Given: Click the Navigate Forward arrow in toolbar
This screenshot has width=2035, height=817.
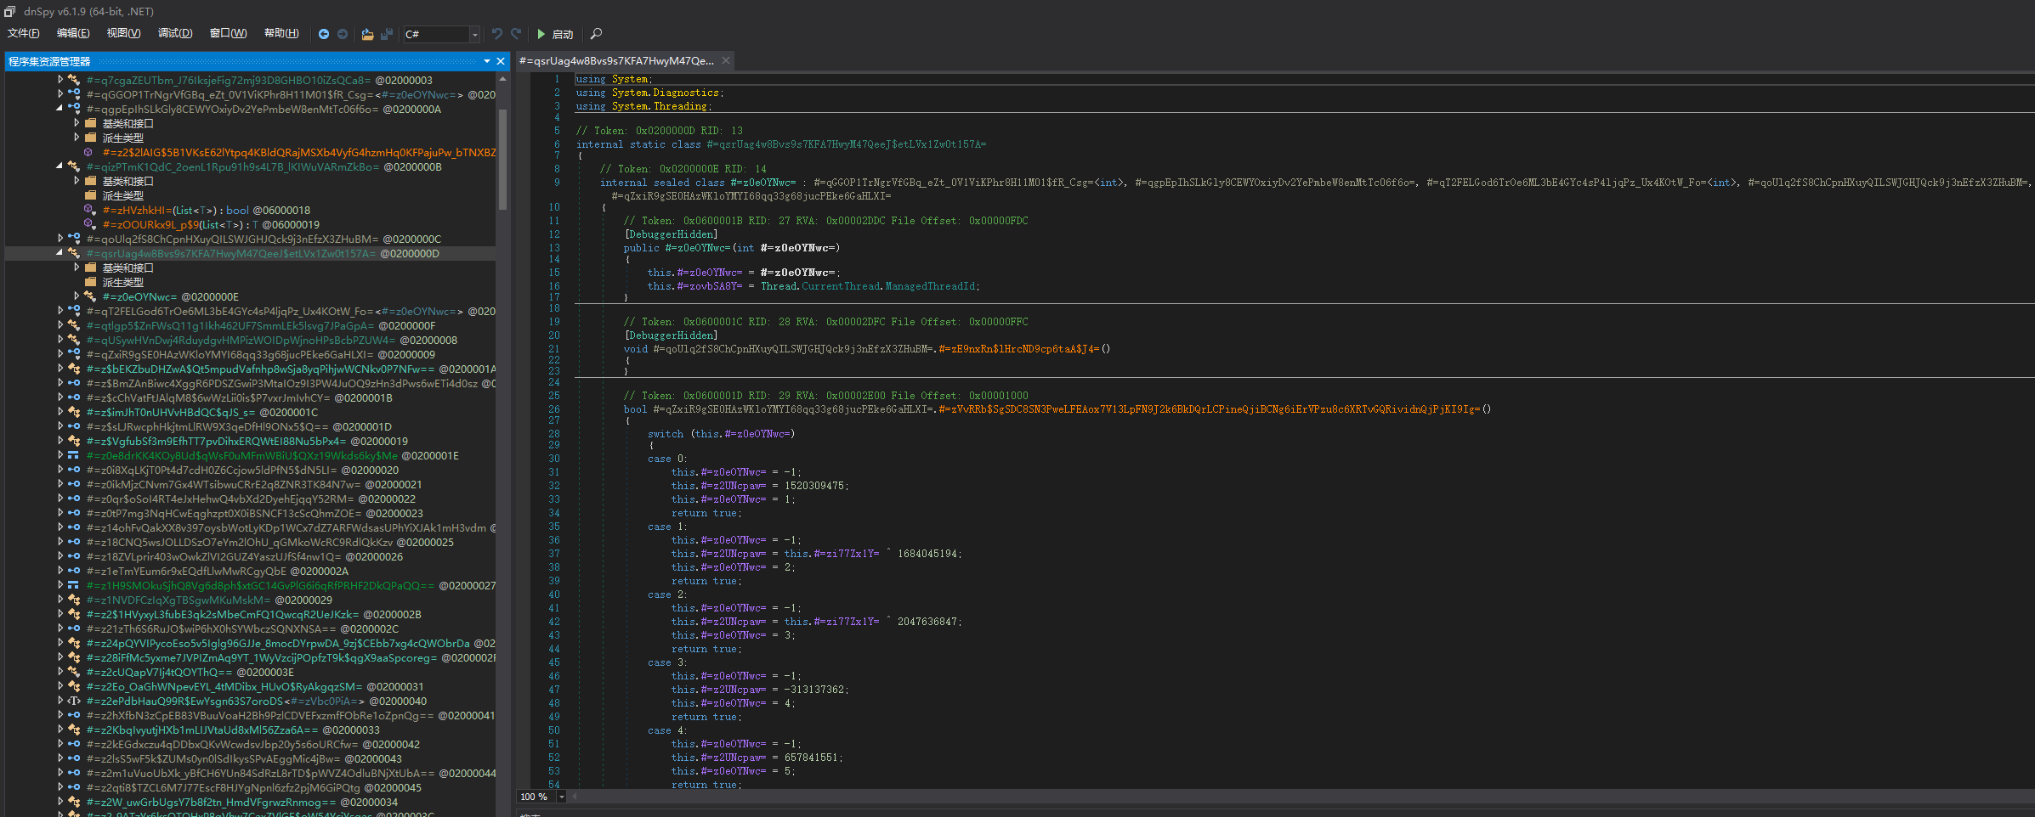Looking at the screenshot, I should tap(343, 34).
